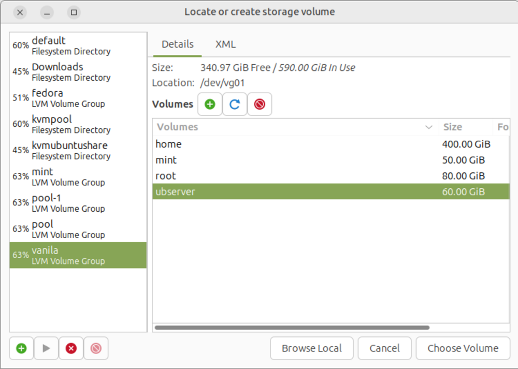Click the green add pool icon
The width and height of the screenshot is (518, 369).
(21, 348)
